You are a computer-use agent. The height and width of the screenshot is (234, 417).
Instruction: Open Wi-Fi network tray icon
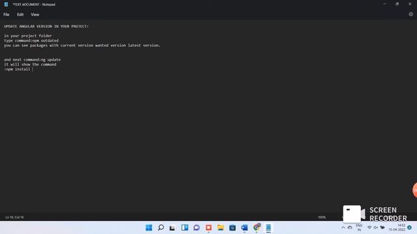click(x=369, y=227)
